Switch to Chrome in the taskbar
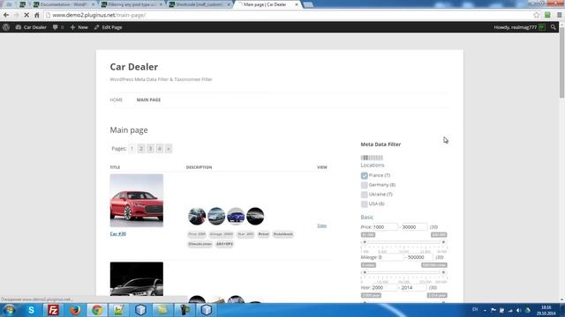 click(x=96, y=310)
